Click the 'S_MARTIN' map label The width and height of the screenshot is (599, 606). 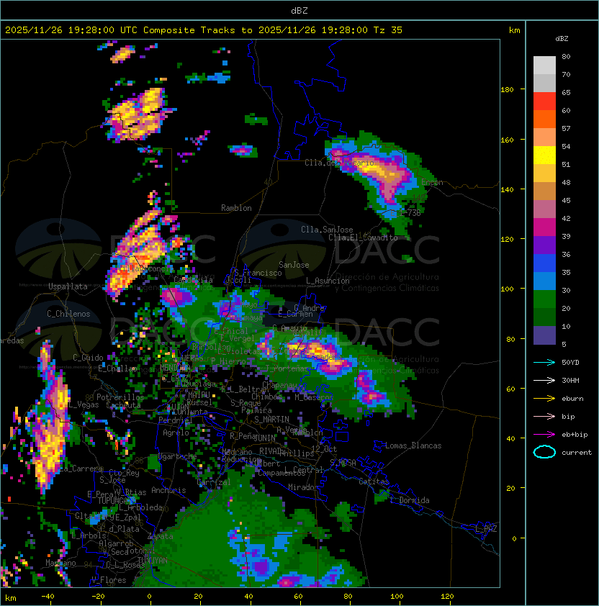(x=271, y=420)
